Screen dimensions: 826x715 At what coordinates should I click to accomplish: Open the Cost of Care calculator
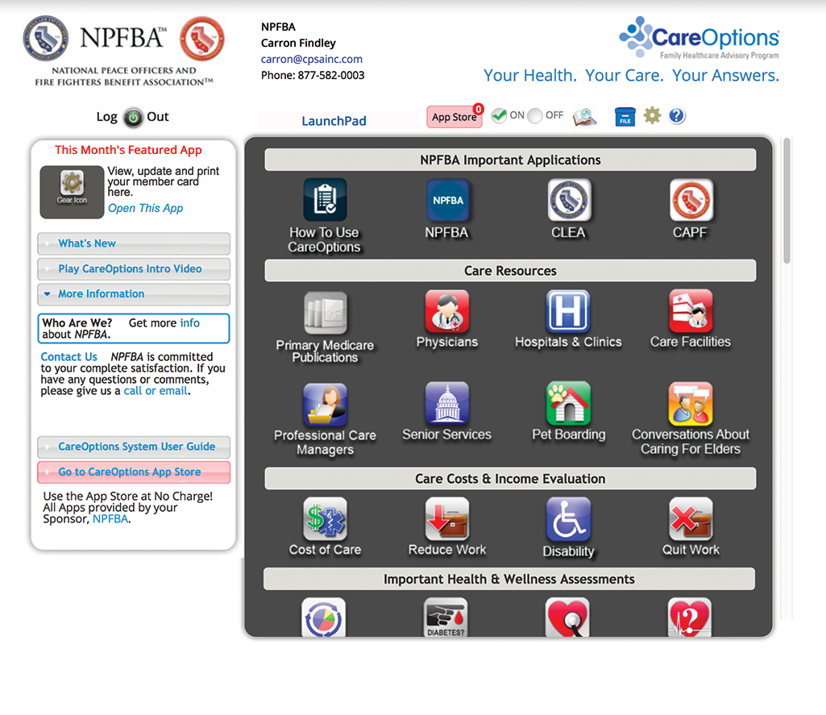(x=325, y=518)
